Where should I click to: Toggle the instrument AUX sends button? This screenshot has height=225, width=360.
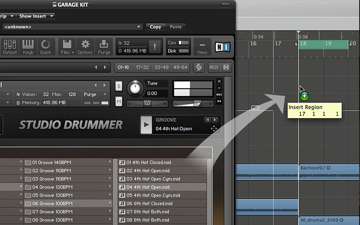(219, 94)
